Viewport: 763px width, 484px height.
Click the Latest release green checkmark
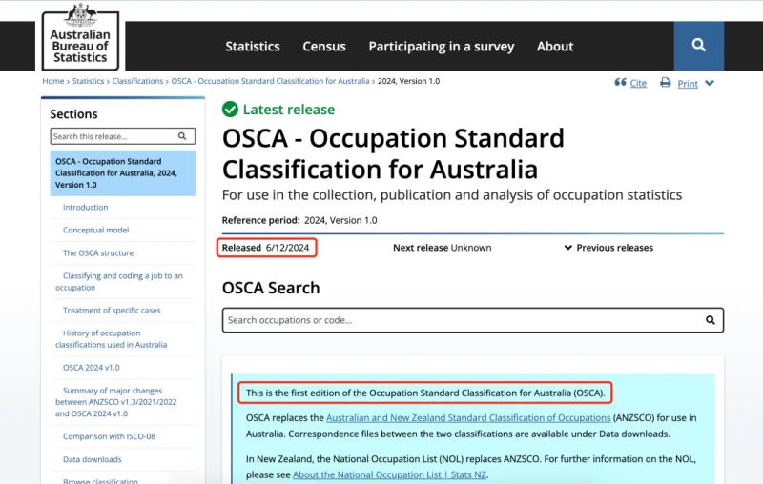pos(230,110)
